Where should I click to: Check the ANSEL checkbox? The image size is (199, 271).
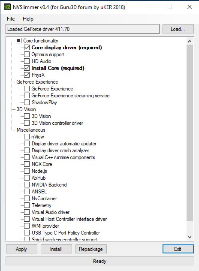(27, 192)
